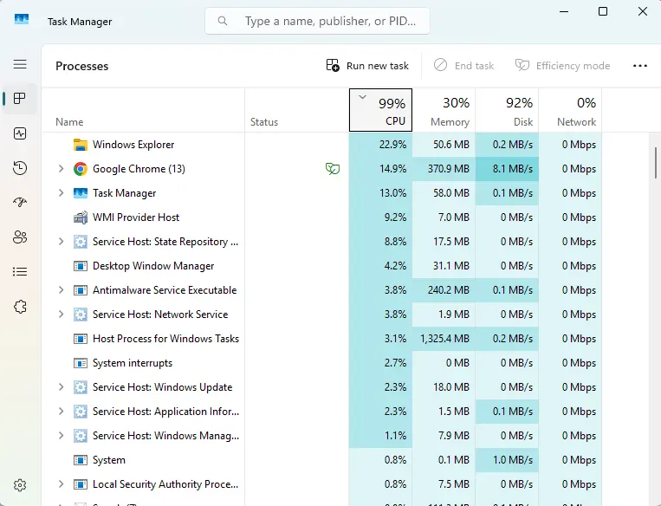Image resolution: width=661 pixels, height=506 pixels.
Task: Expand Service Host: Windows Update group
Action: point(62,387)
